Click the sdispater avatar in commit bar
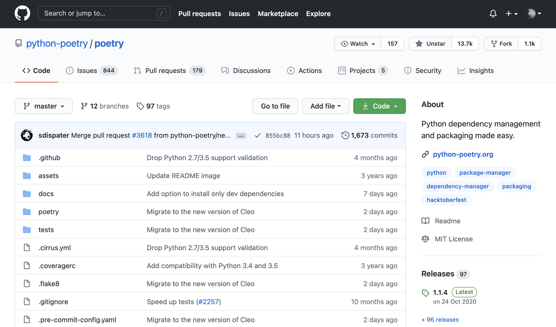This screenshot has height=327, width=556. tap(27, 135)
